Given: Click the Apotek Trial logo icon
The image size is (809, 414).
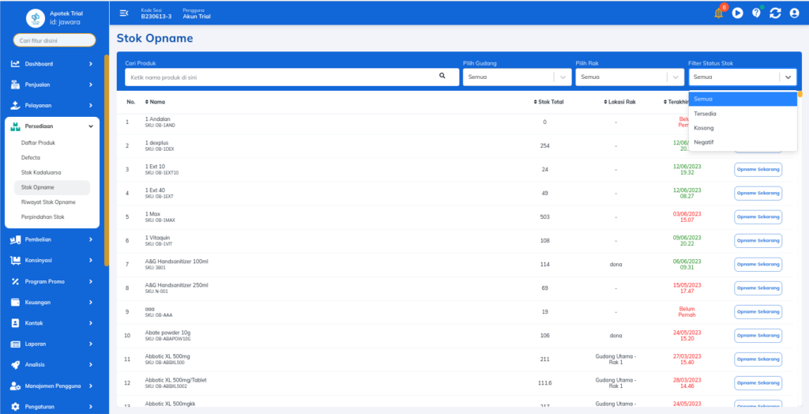Looking at the screenshot, I should 35,17.
